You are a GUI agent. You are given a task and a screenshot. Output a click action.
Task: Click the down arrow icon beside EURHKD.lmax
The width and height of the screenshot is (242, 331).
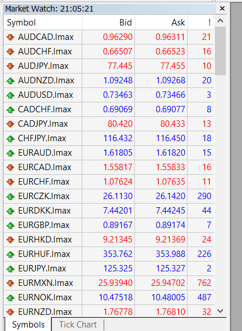click(10, 240)
